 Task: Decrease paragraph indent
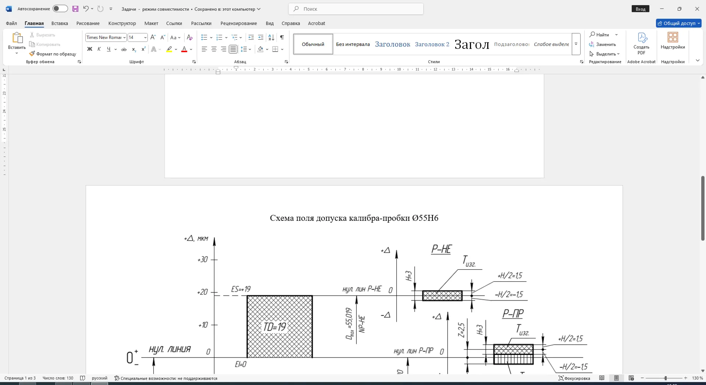(x=251, y=37)
